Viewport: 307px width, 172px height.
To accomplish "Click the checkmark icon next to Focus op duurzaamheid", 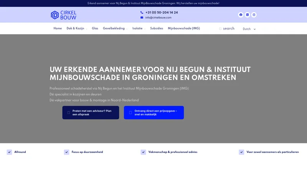I will pos(66,152).
